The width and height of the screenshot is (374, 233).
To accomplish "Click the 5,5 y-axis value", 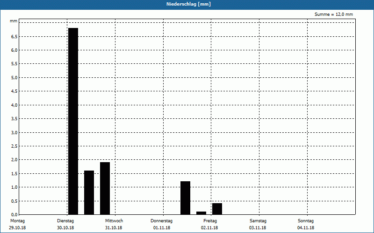I will coord(14,64).
